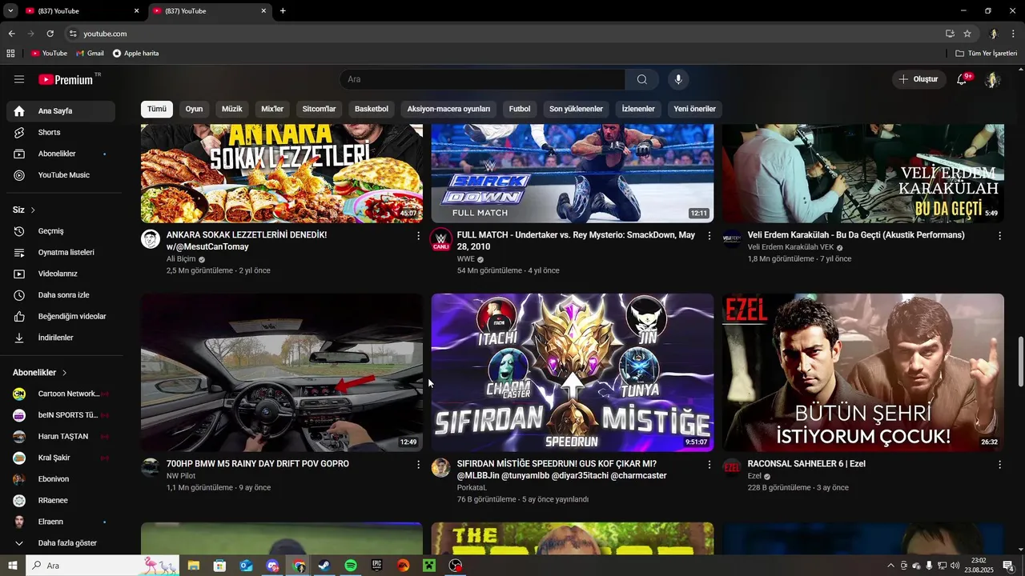Start voice search with microphone
Viewport: 1025px width, 576px height.
(678, 79)
